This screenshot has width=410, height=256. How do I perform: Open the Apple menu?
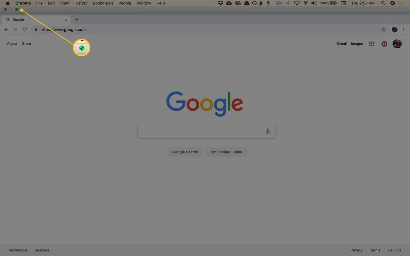tap(8, 3)
